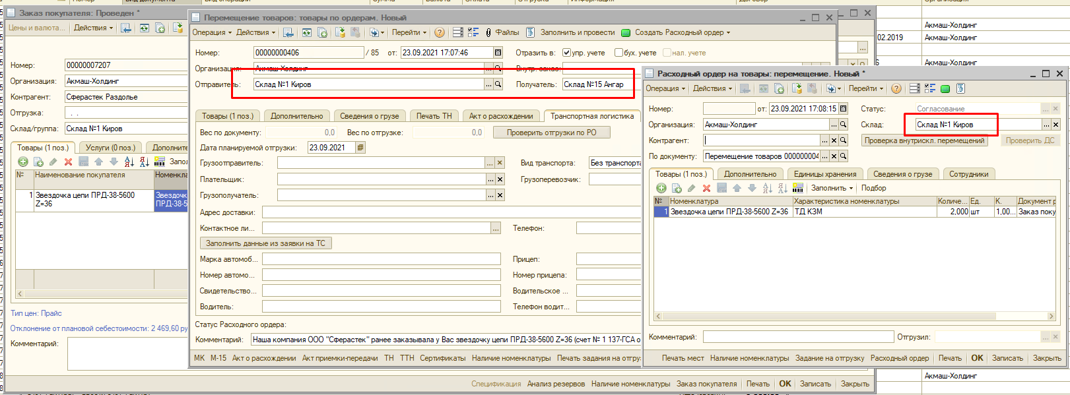This screenshot has height=395, width=1070.
Task: Open Акт о расхождении tab
Action: tap(501, 116)
